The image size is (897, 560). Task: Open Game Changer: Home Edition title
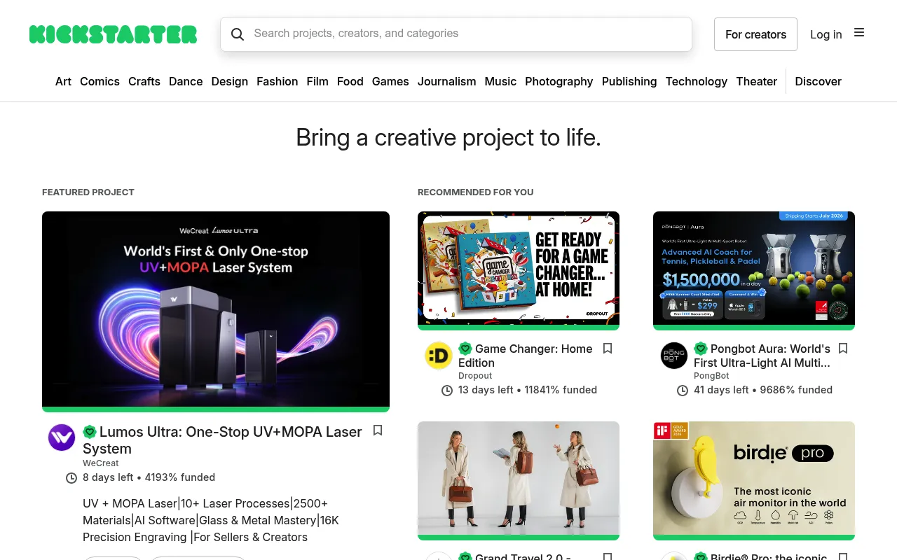[526, 356]
